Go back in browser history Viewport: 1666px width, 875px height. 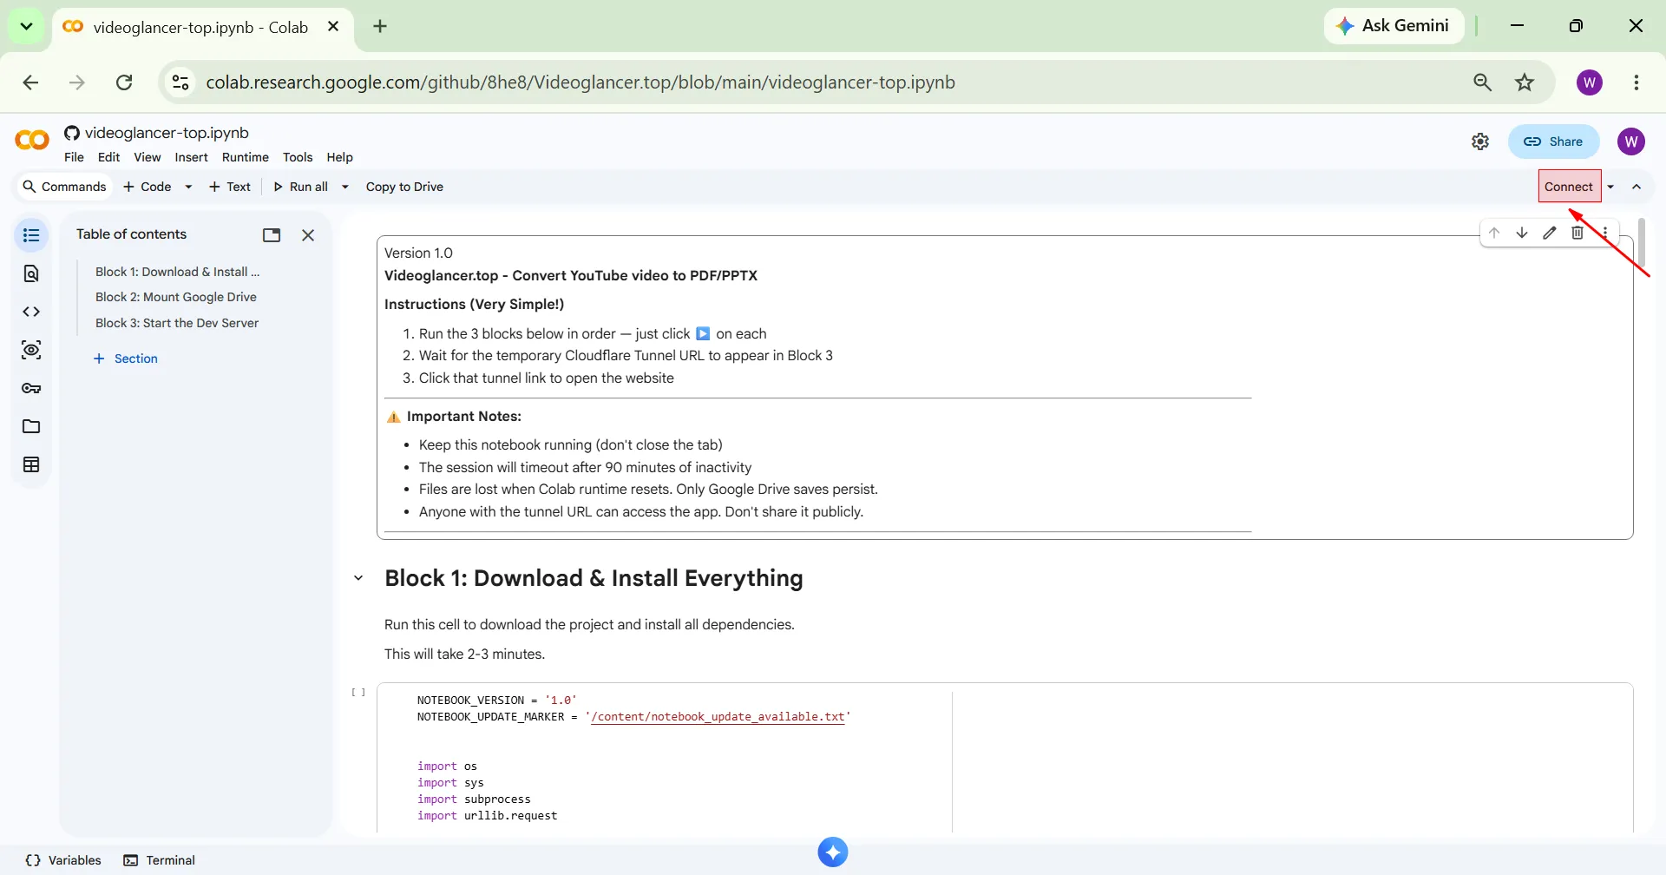tap(30, 82)
